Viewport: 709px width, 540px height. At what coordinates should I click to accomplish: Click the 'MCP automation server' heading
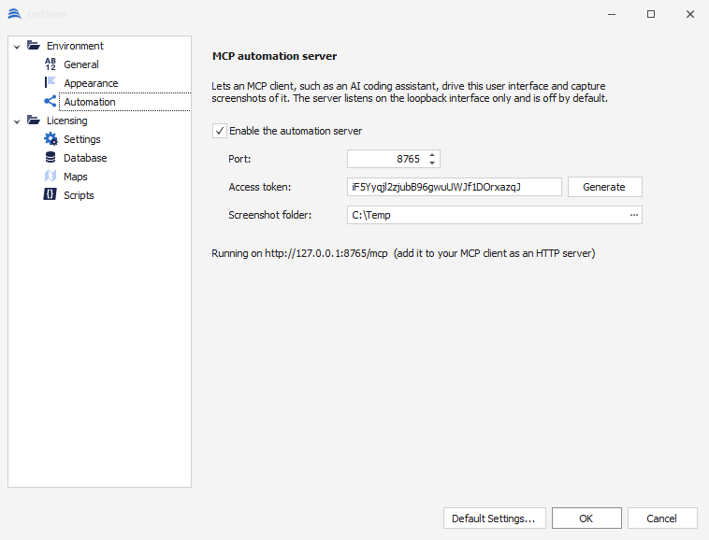tap(274, 56)
